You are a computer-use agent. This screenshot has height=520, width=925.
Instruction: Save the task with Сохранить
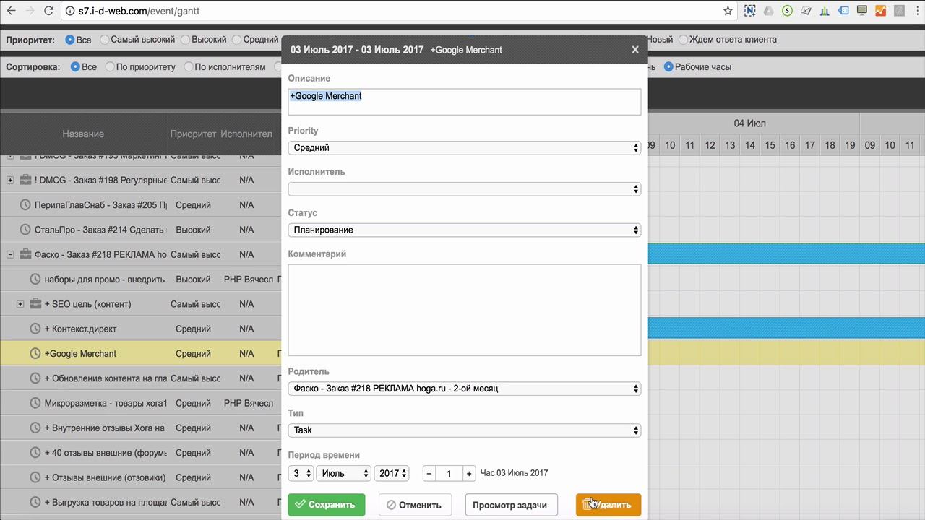(x=327, y=505)
